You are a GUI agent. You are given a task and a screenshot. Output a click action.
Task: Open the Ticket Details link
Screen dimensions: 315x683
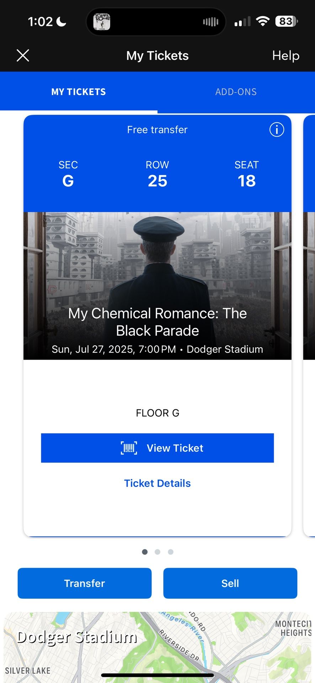click(157, 483)
